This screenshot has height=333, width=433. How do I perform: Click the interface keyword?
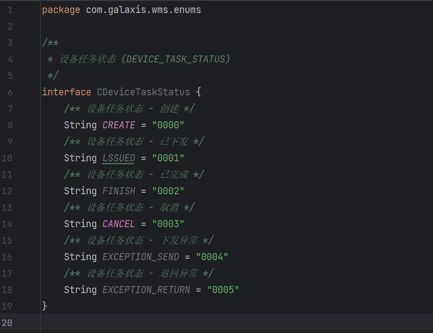point(66,92)
